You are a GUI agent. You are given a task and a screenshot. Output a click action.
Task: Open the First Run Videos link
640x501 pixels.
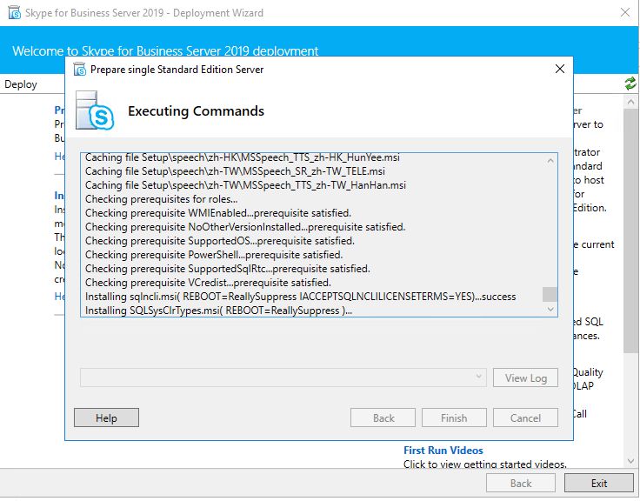(x=443, y=450)
